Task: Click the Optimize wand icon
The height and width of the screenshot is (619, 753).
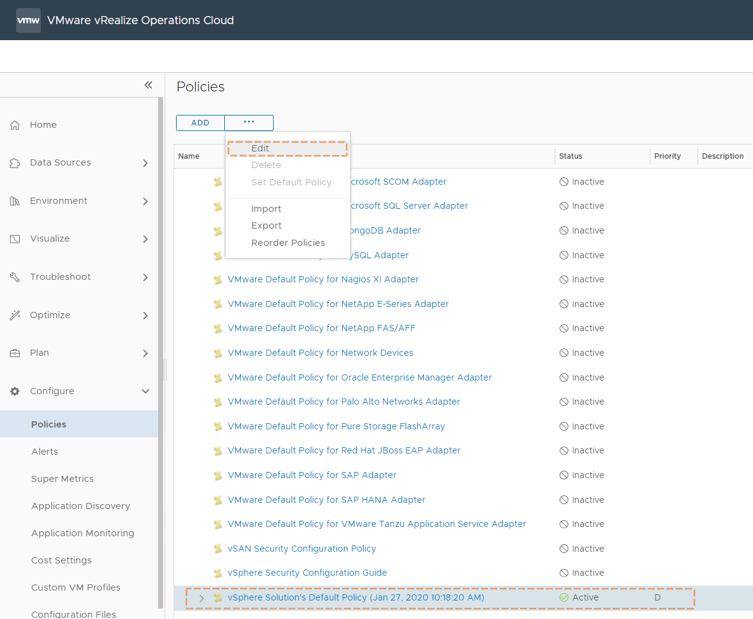Action: [15, 315]
